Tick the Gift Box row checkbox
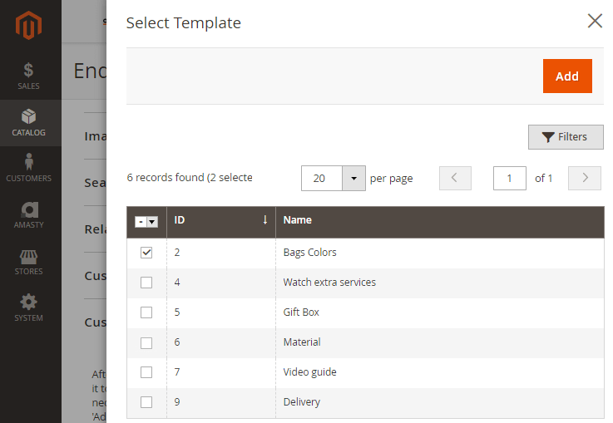This screenshot has width=613, height=423. (x=146, y=312)
